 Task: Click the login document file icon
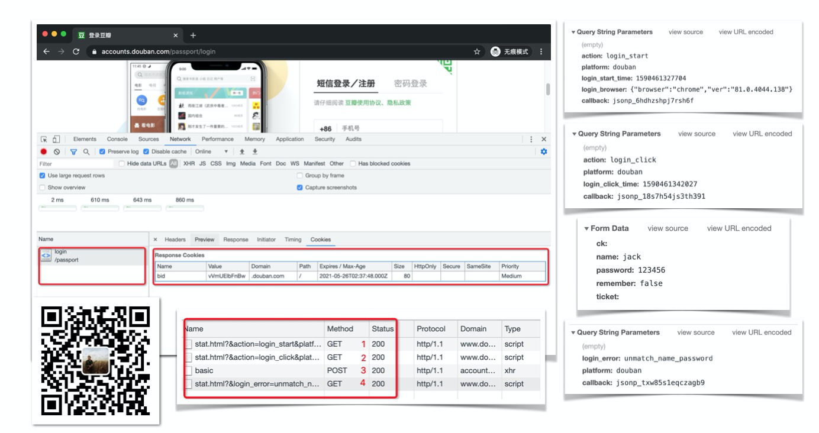click(45, 256)
